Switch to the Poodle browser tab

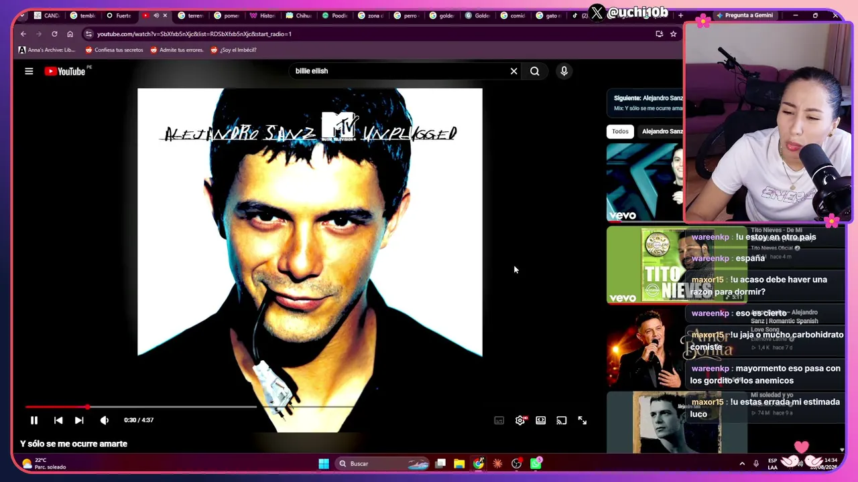(334, 15)
